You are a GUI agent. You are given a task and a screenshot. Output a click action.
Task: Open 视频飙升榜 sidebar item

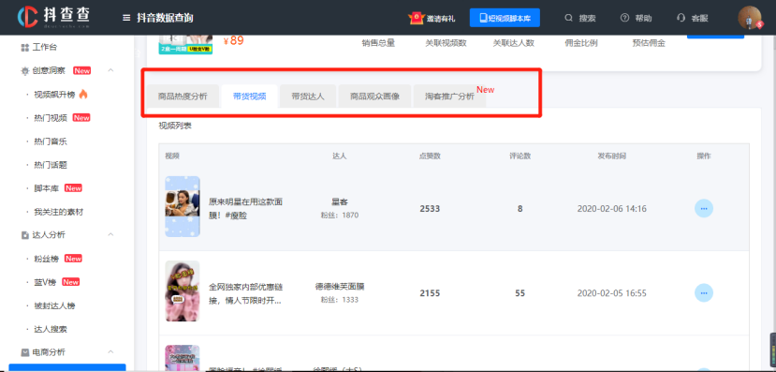54,94
